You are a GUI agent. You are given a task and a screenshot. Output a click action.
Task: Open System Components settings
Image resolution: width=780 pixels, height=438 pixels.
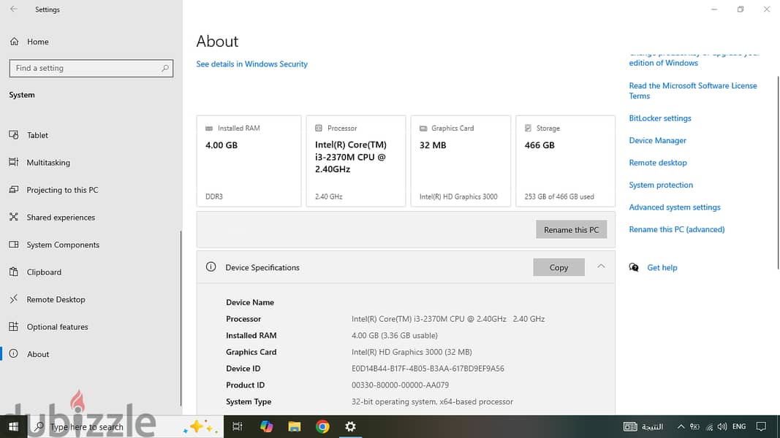[63, 245]
